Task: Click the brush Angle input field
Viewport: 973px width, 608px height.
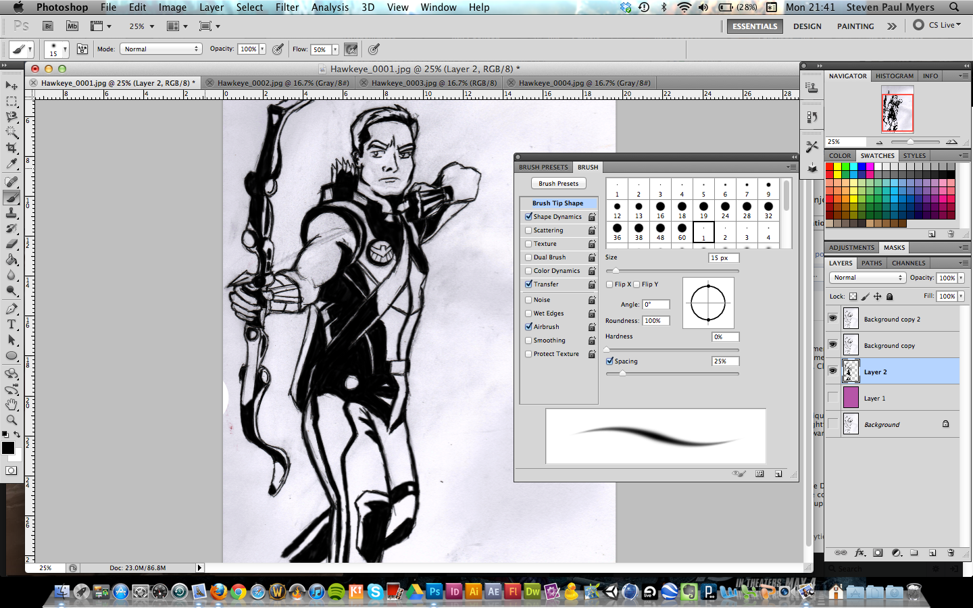Action: 655,305
